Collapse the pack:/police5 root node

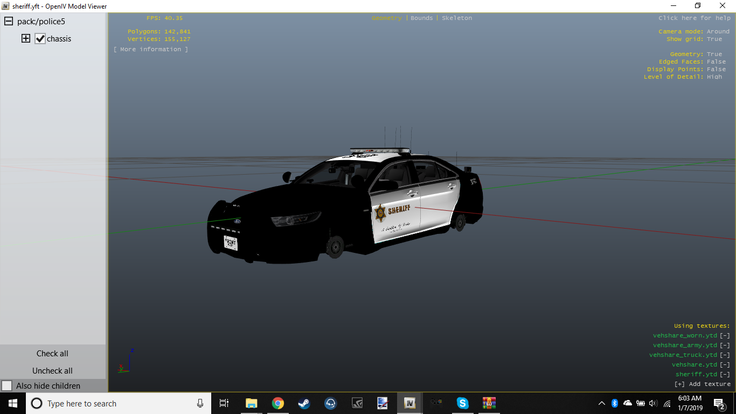[9, 22]
